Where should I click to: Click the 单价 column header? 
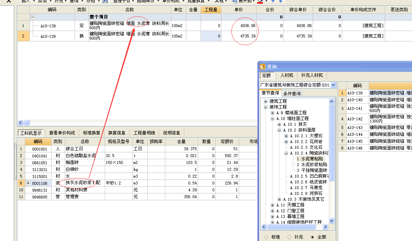(x=239, y=10)
